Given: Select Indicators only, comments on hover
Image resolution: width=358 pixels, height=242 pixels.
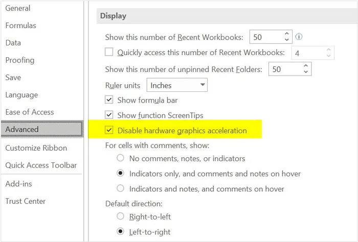Looking at the screenshot, I should pyautogui.click(x=120, y=173).
